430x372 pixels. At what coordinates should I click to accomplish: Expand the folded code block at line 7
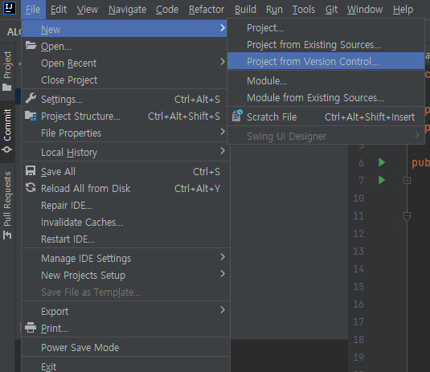pos(407,181)
